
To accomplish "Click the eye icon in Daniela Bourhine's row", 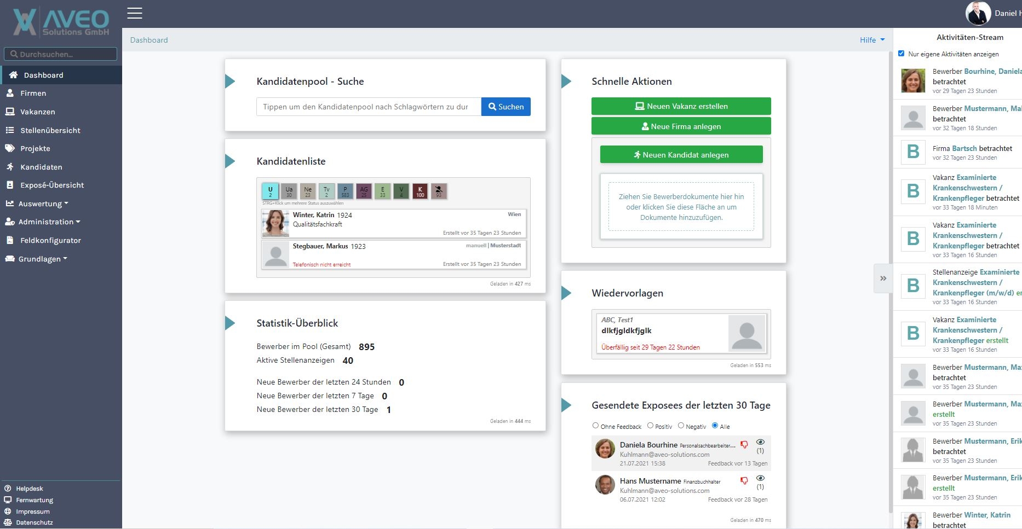I will pos(760,442).
